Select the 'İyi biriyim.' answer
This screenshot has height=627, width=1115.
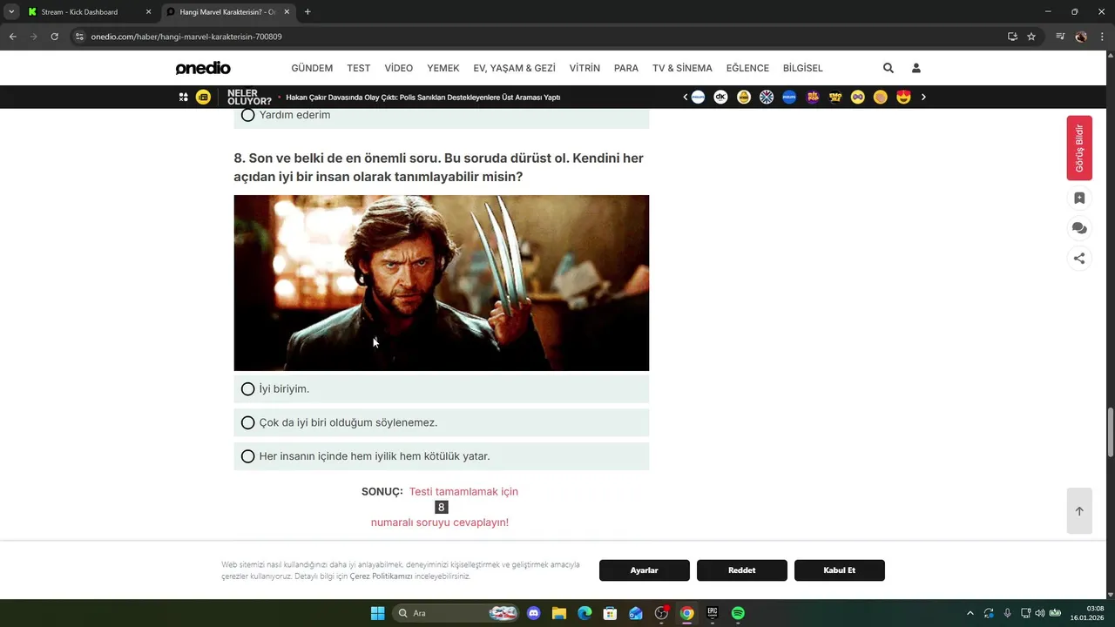(441, 389)
